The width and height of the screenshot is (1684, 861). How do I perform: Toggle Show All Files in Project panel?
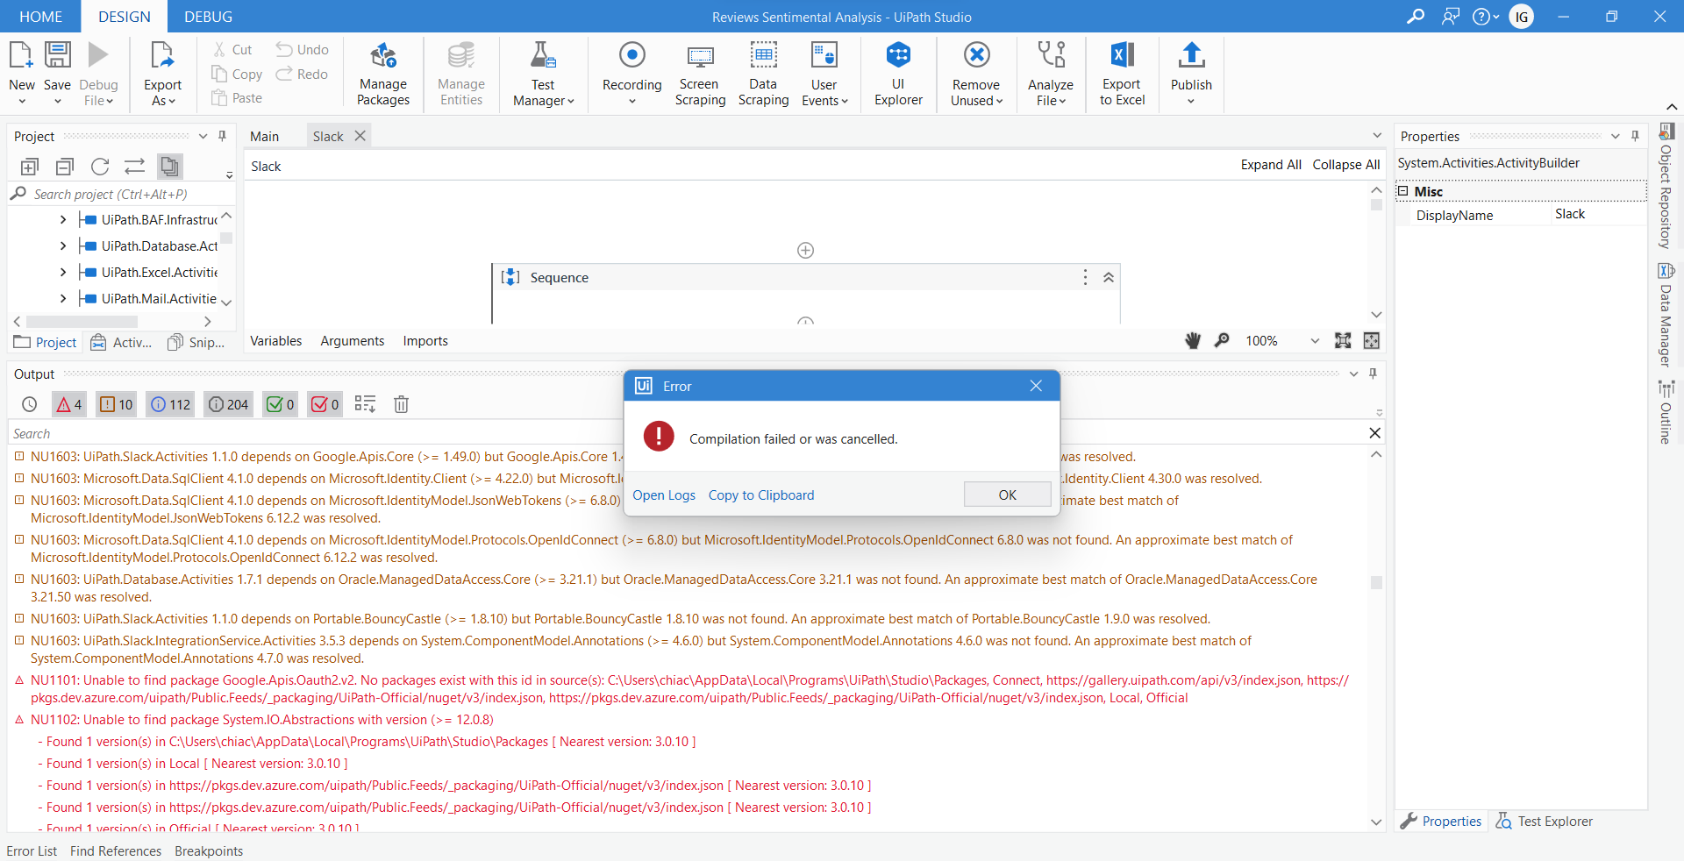click(x=170, y=167)
